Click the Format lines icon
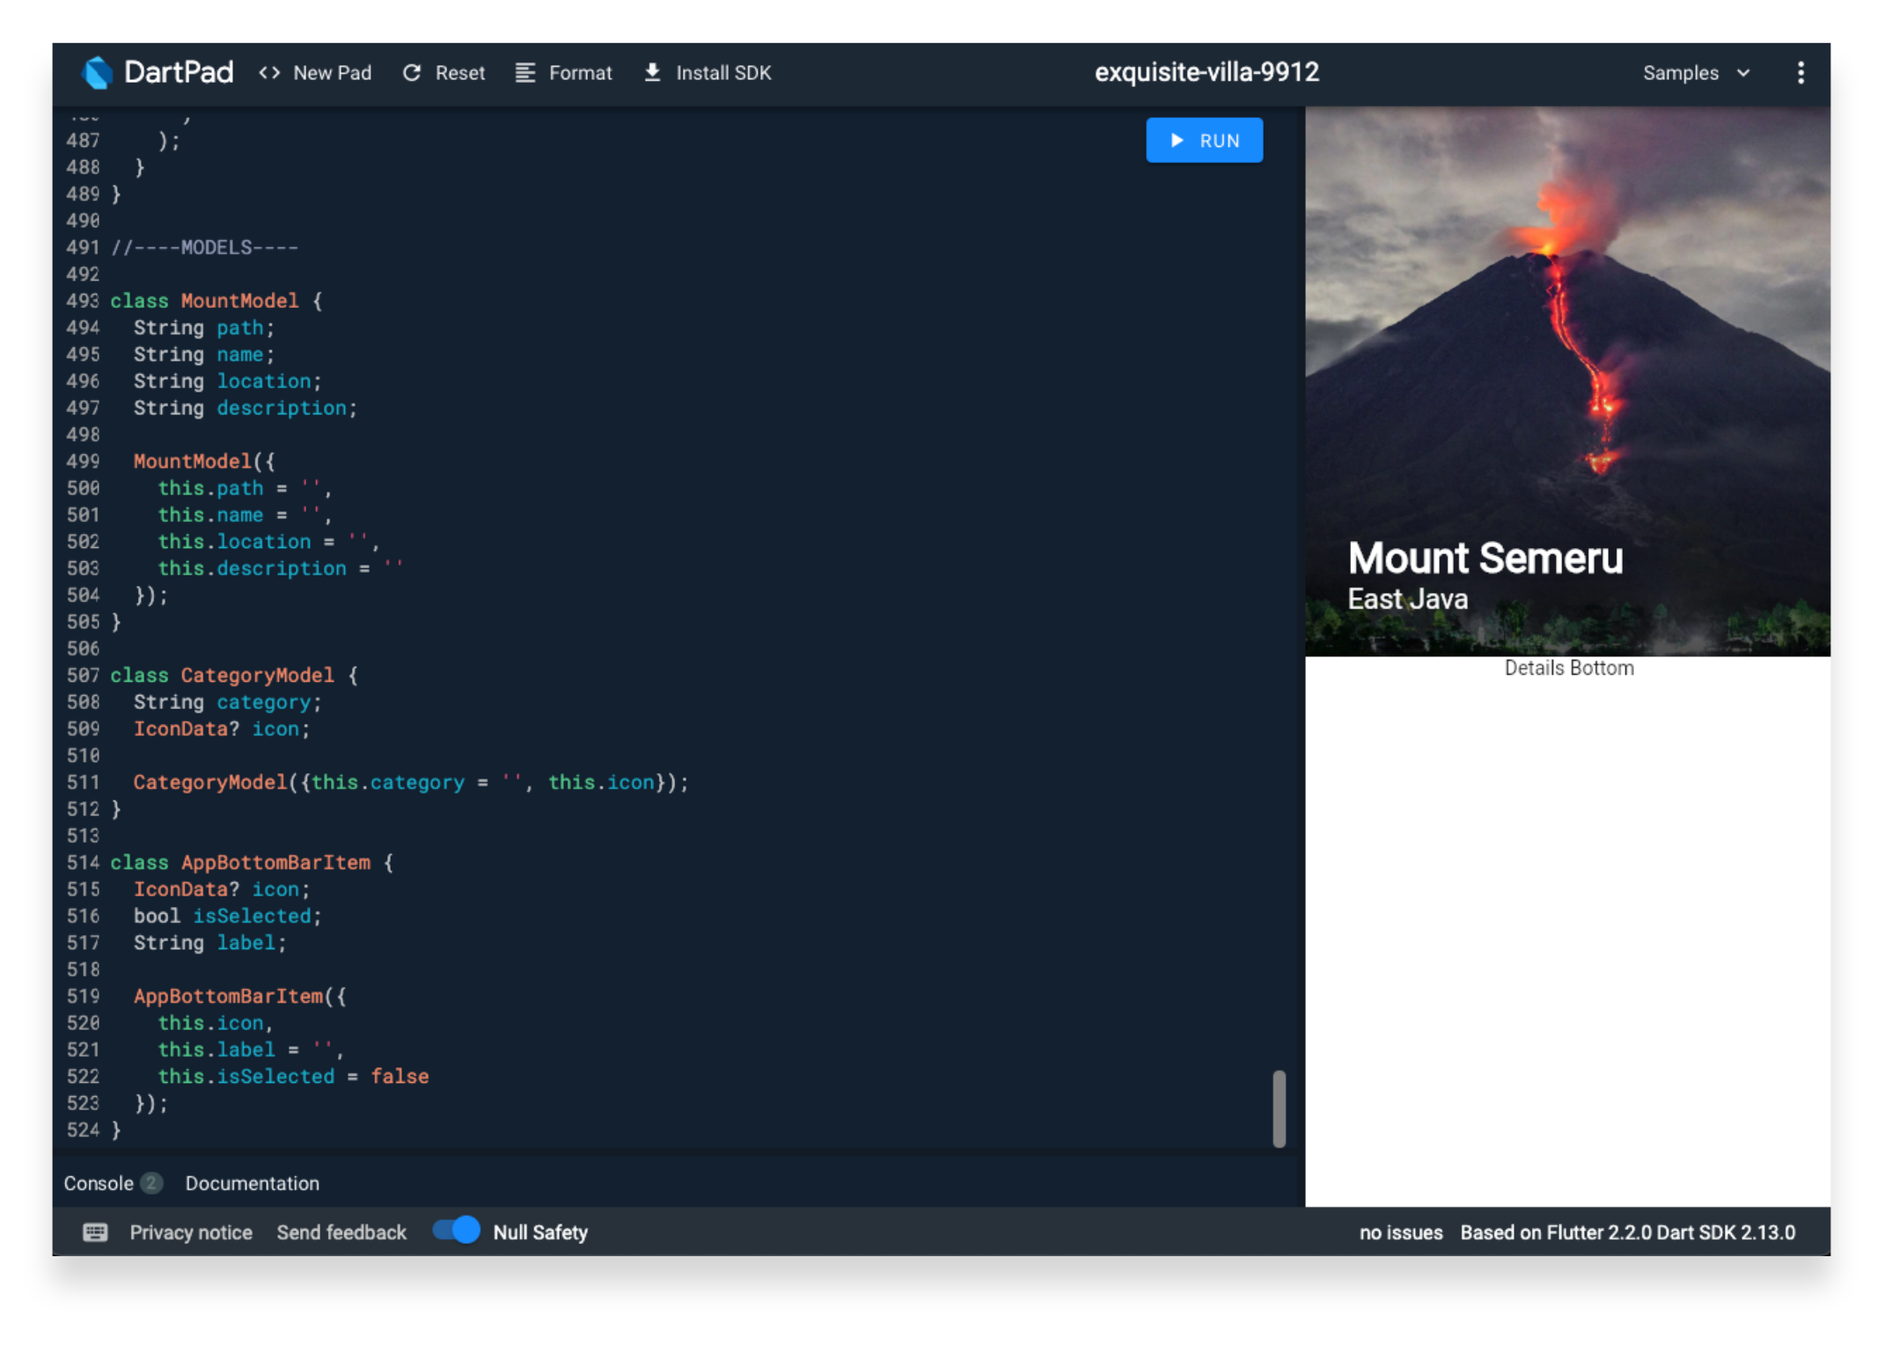This screenshot has width=1892, height=1360. (525, 73)
